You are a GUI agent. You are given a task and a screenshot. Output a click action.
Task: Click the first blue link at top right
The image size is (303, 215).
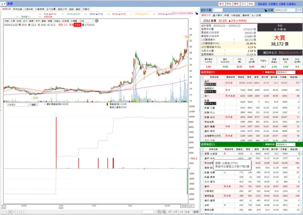262,4
